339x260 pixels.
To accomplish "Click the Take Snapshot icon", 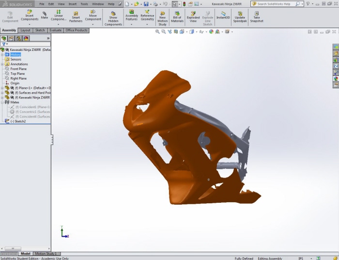I will coord(257,17).
